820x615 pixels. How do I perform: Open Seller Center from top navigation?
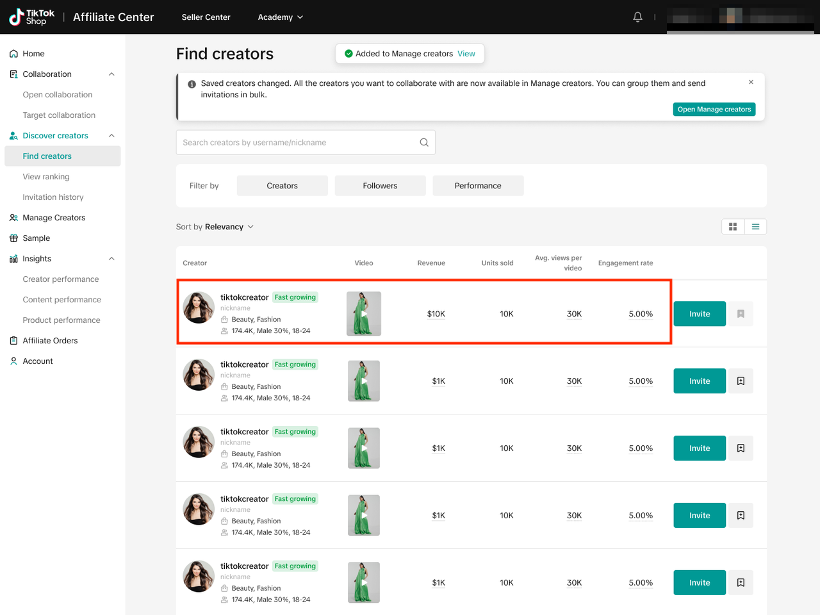point(206,17)
